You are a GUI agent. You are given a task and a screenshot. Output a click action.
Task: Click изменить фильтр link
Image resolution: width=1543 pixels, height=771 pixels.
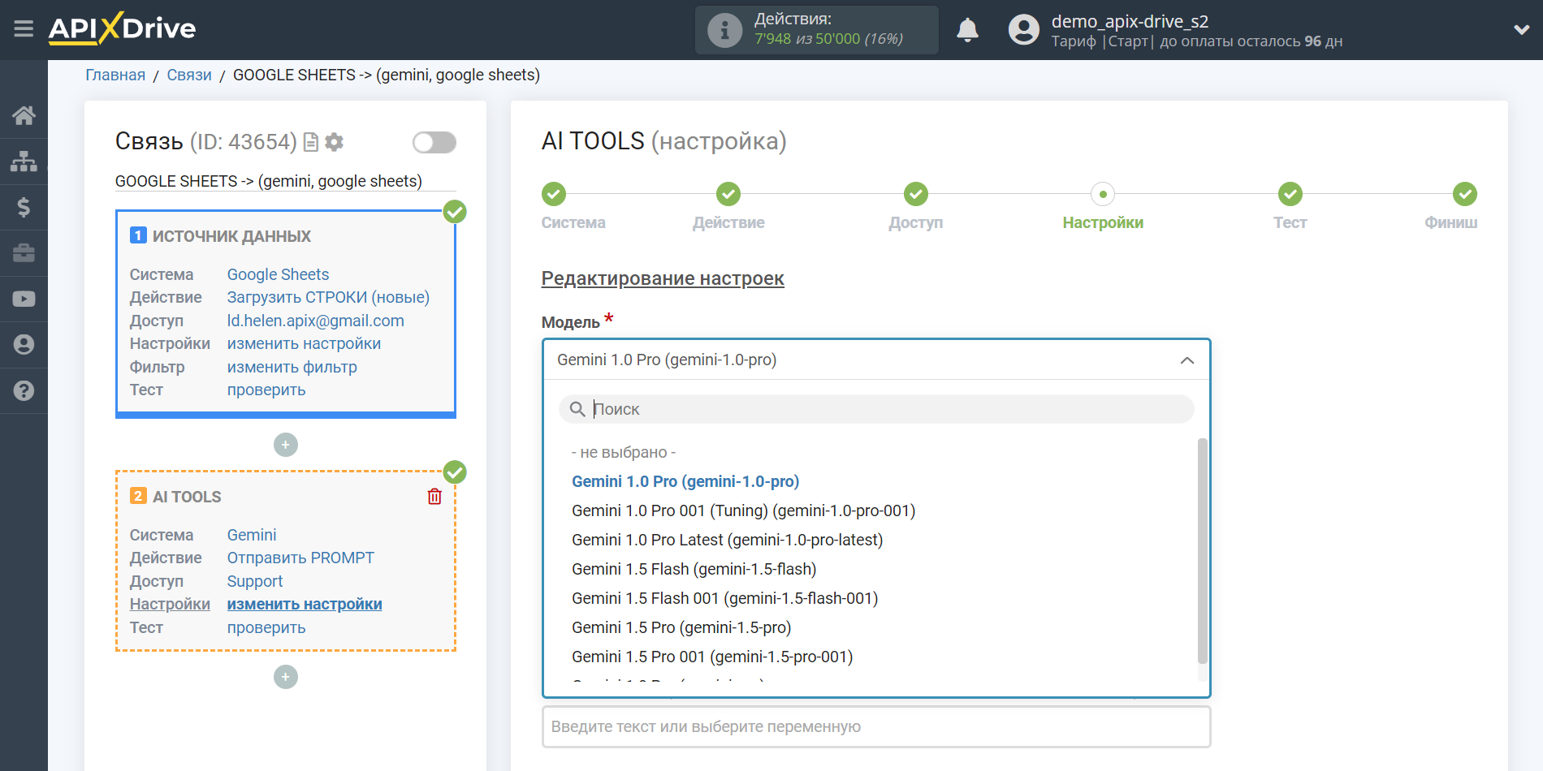pyautogui.click(x=292, y=367)
